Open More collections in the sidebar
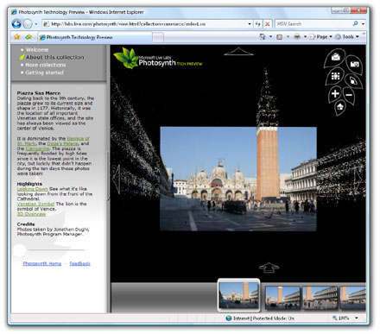Viewport: 380px width, 334px height. pos(46,65)
